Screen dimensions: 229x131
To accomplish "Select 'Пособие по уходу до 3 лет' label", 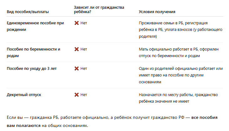I will (x=31, y=68).
